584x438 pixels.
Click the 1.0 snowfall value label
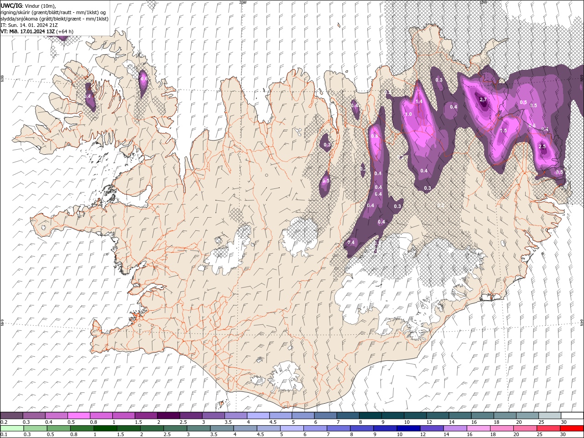pos(408,114)
